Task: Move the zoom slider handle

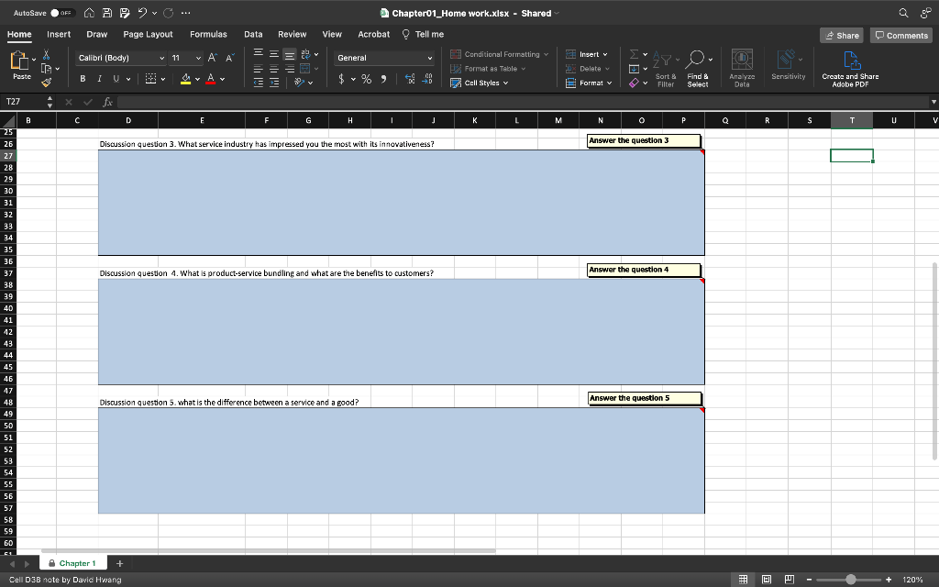Action: pos(850,580)
